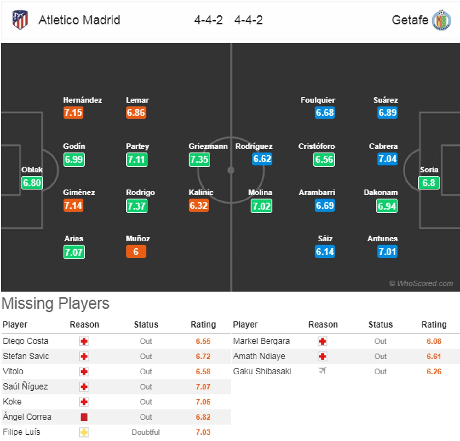Open Rodrigo's 7.37 rating badge
This screenshot has width=460, height=441.
click(137, 206)
